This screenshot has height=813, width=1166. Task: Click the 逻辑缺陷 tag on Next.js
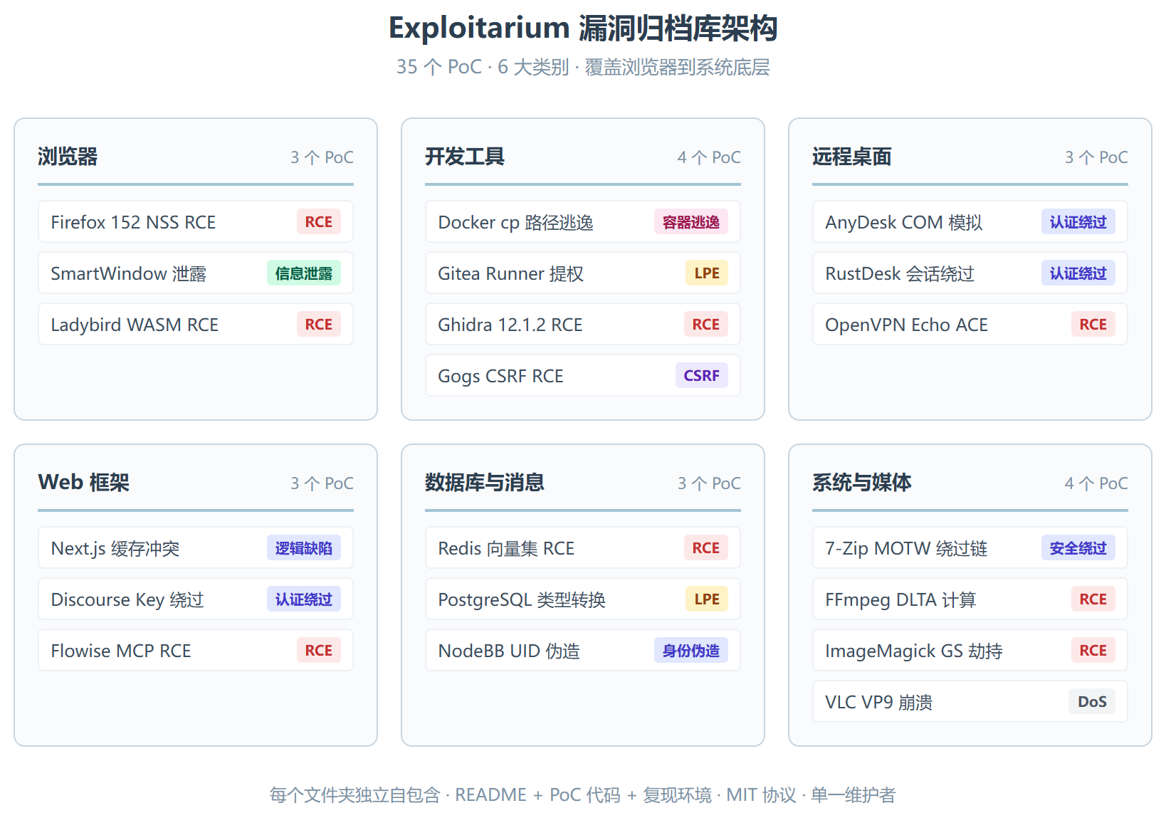304,548
